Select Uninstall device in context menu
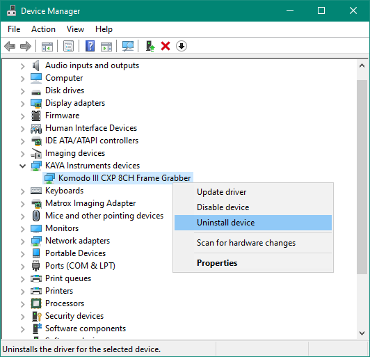This screenshot has width=370, height=357. click(253, 223)
